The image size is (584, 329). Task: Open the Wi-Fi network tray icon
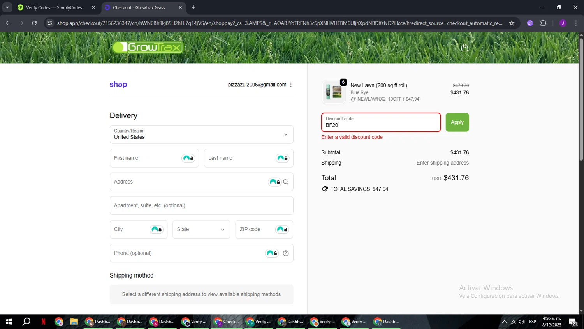point(513,322)
